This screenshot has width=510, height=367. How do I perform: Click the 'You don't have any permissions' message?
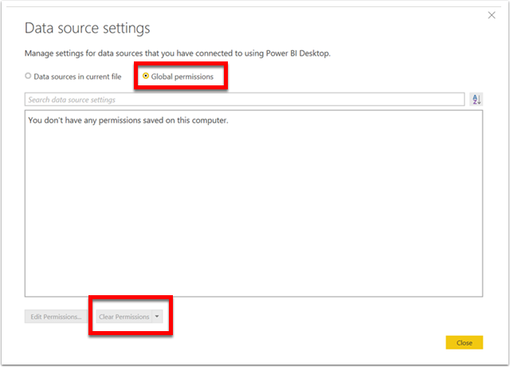(128, 120)
